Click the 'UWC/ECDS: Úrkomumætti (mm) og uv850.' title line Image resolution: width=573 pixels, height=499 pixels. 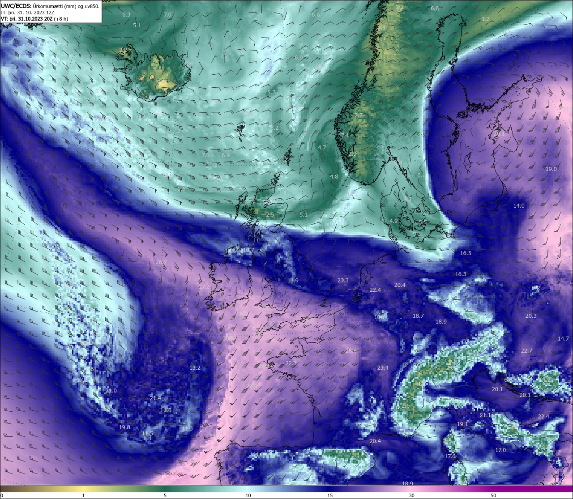coord(50,6)
